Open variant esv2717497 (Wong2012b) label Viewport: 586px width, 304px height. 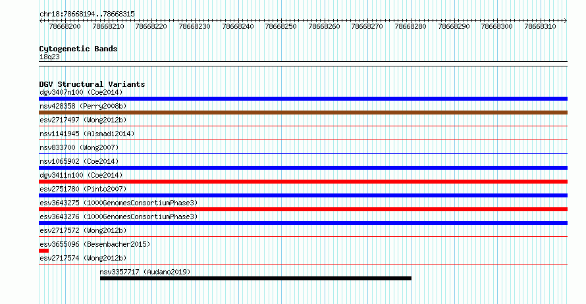pos(83,120)
